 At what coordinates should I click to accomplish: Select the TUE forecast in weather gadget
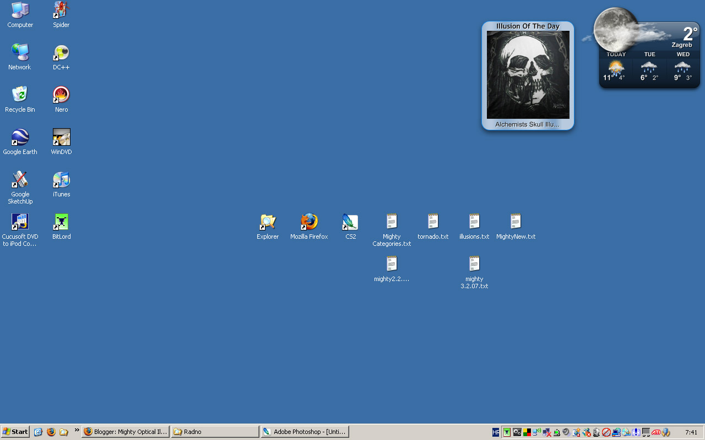(649, 67)
